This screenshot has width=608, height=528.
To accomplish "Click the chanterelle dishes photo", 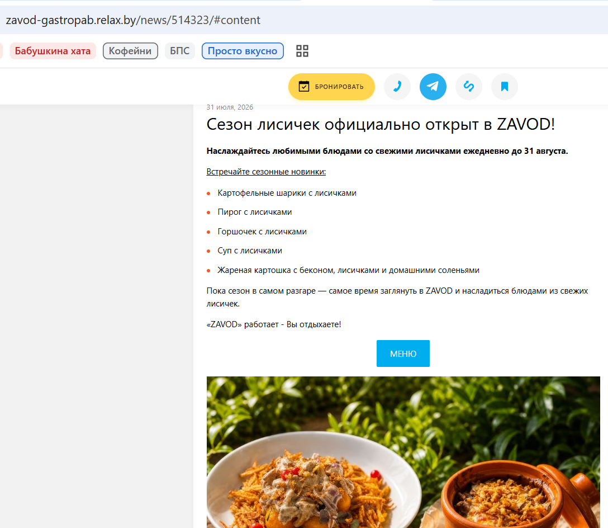I will coord(403,452).
